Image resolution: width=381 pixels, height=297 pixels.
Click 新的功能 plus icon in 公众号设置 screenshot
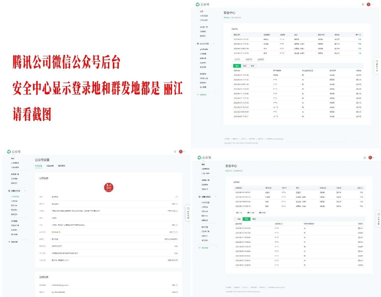click(9, 242)
